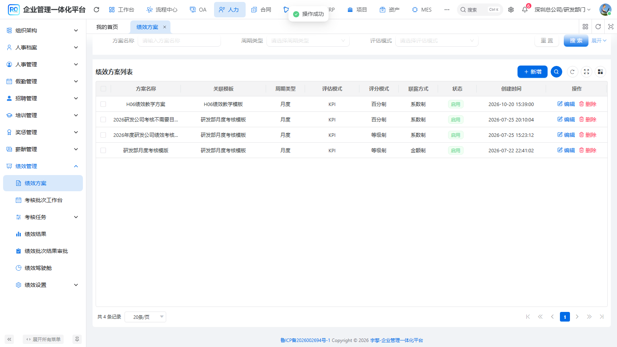
Task: Expand more search filters via 展开
Action: coord(599,40)
